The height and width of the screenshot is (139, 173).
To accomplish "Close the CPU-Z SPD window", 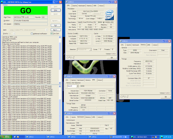I will 114,76.
